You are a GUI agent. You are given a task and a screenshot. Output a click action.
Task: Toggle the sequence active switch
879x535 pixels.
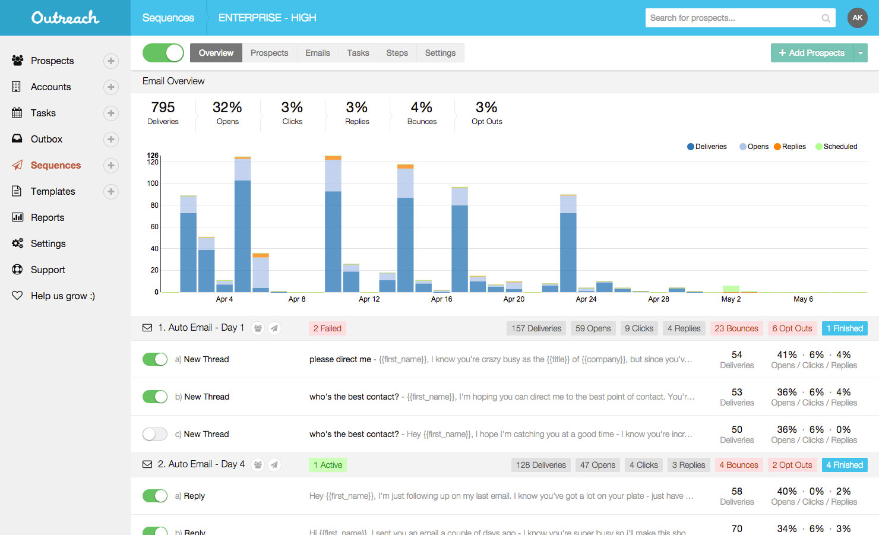pos(163,53)
